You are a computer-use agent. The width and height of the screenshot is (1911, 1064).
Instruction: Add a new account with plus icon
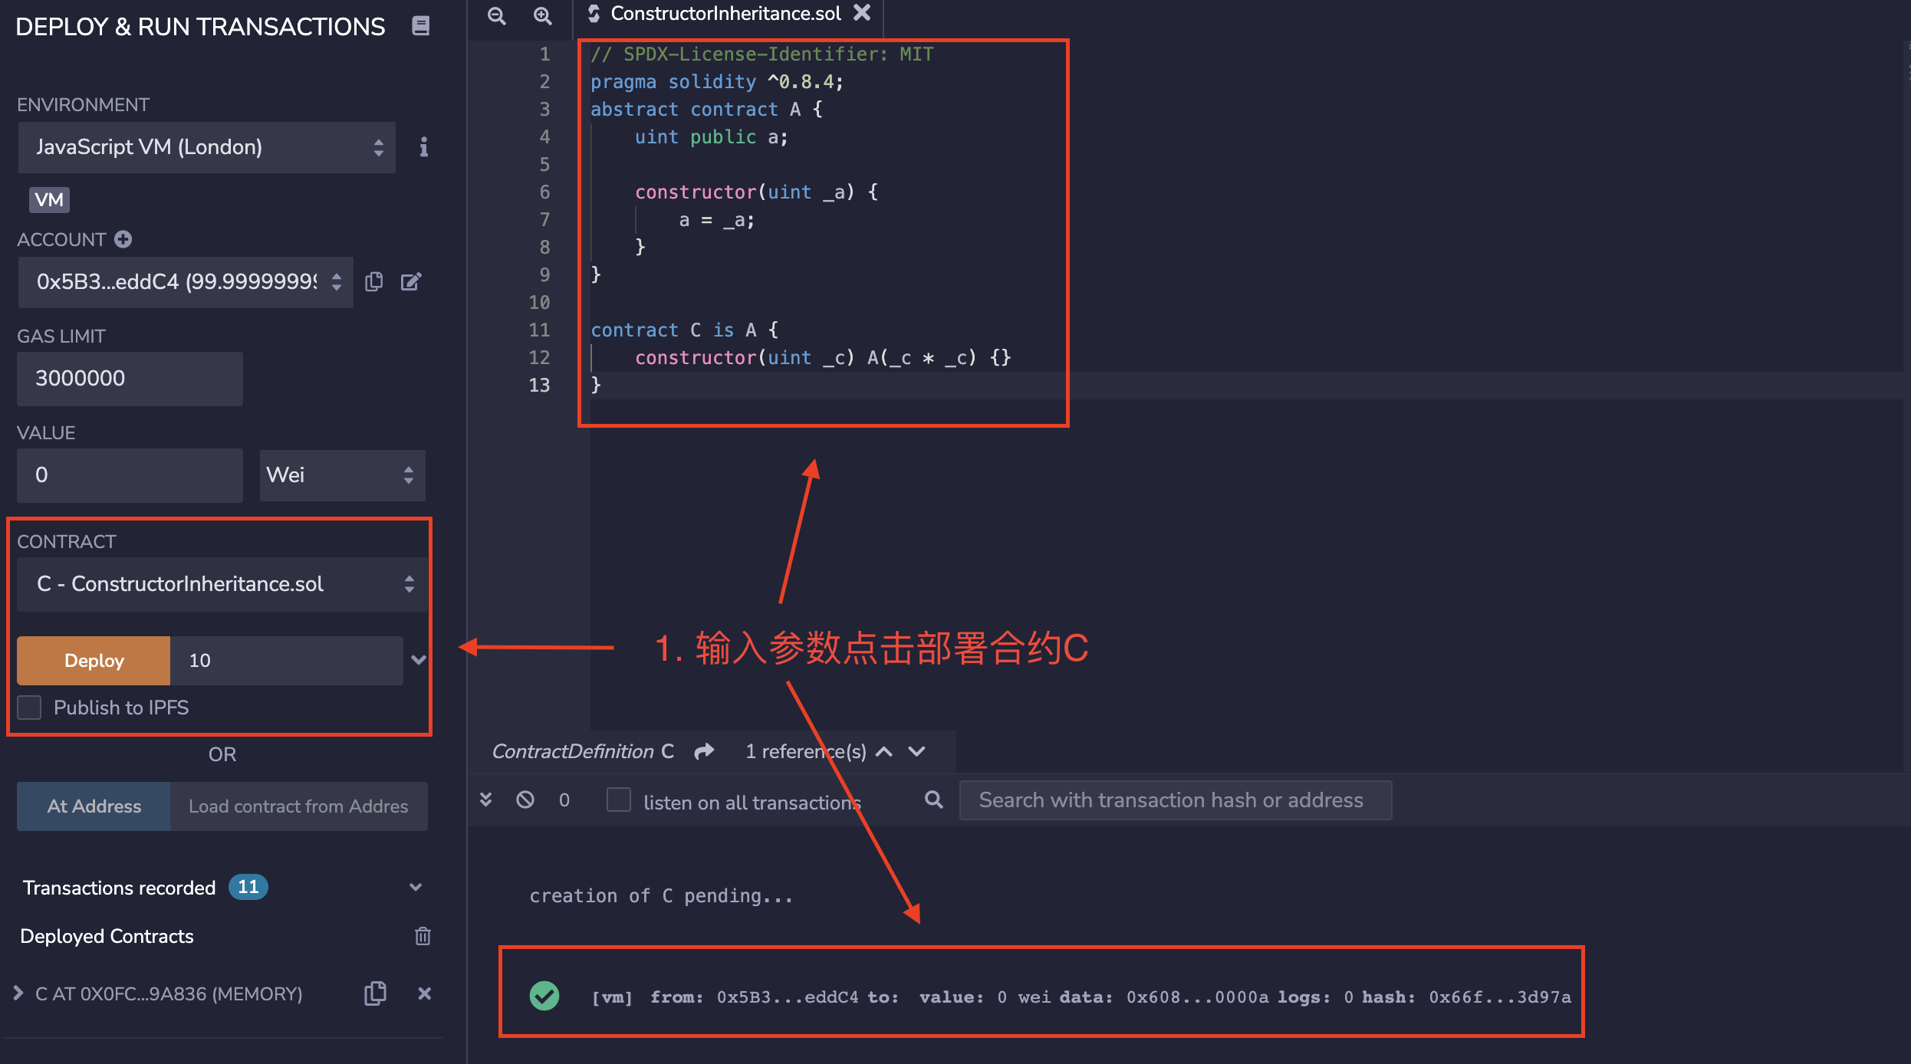(x=123, y=239)
